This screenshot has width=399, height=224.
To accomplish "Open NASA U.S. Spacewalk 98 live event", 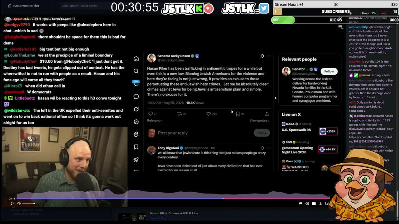I will tap(296, 130).
